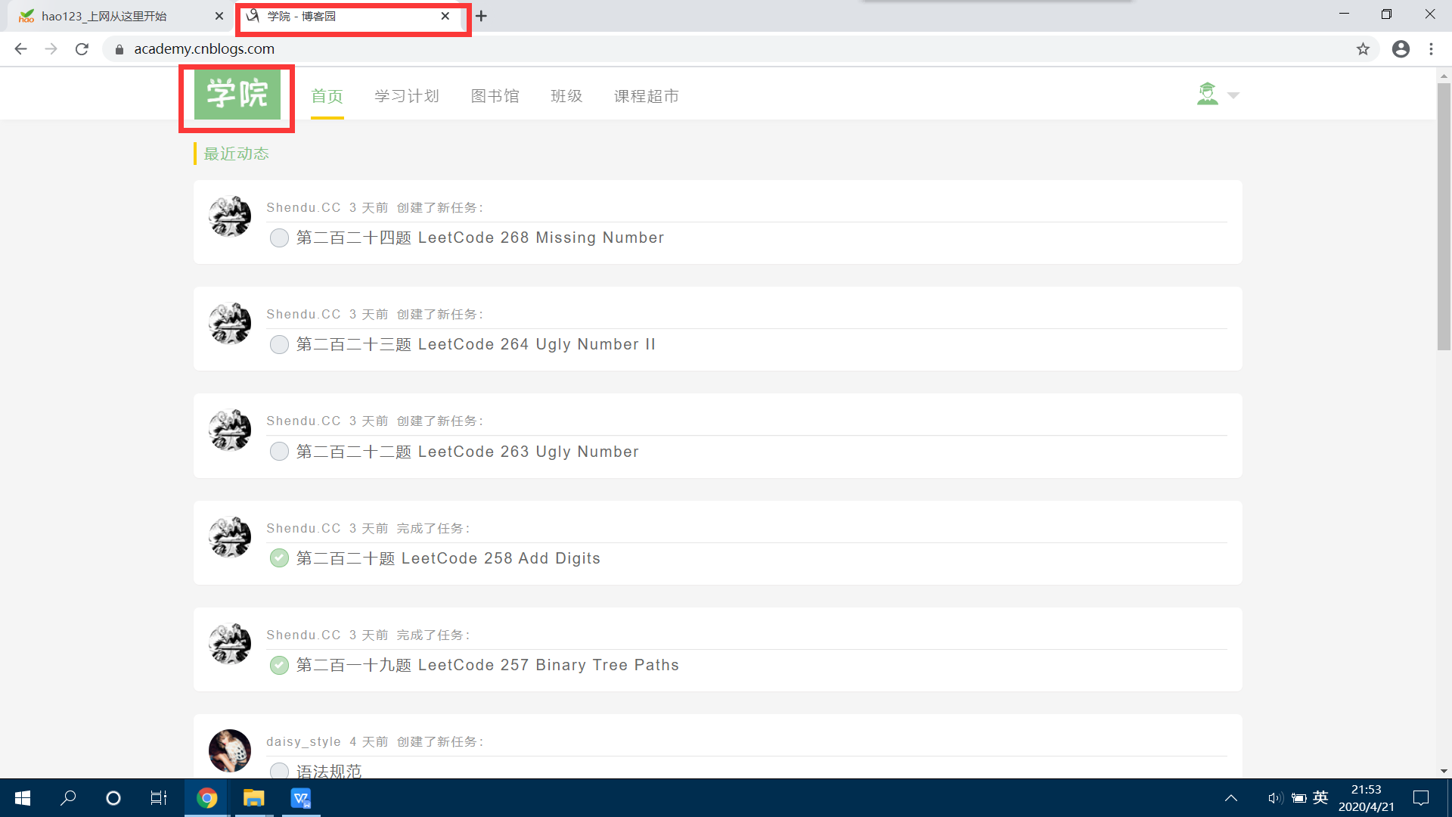
Task: Click the address bar URL field
Action: pos(681,49)
